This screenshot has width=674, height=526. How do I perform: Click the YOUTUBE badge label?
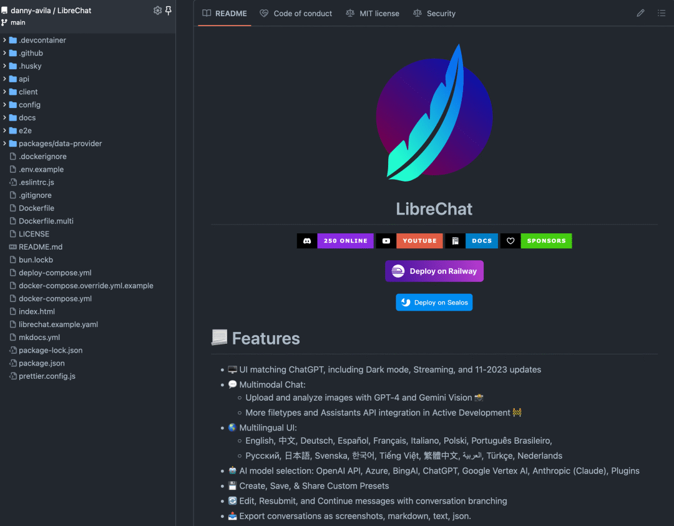[419, 241]
